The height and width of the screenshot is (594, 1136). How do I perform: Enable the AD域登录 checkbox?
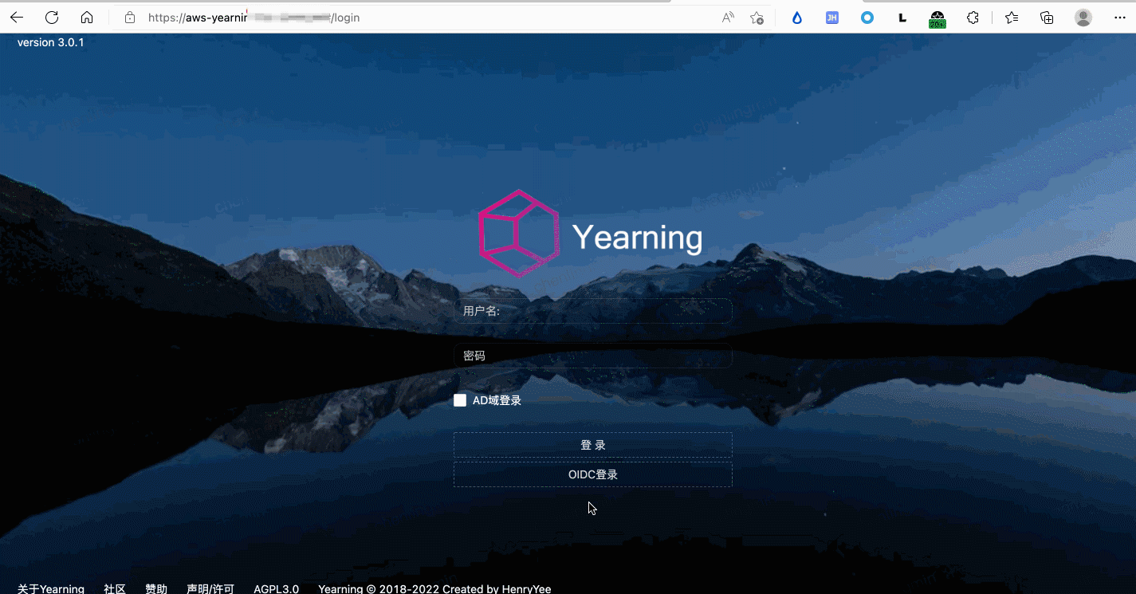[x=460, y=400]
